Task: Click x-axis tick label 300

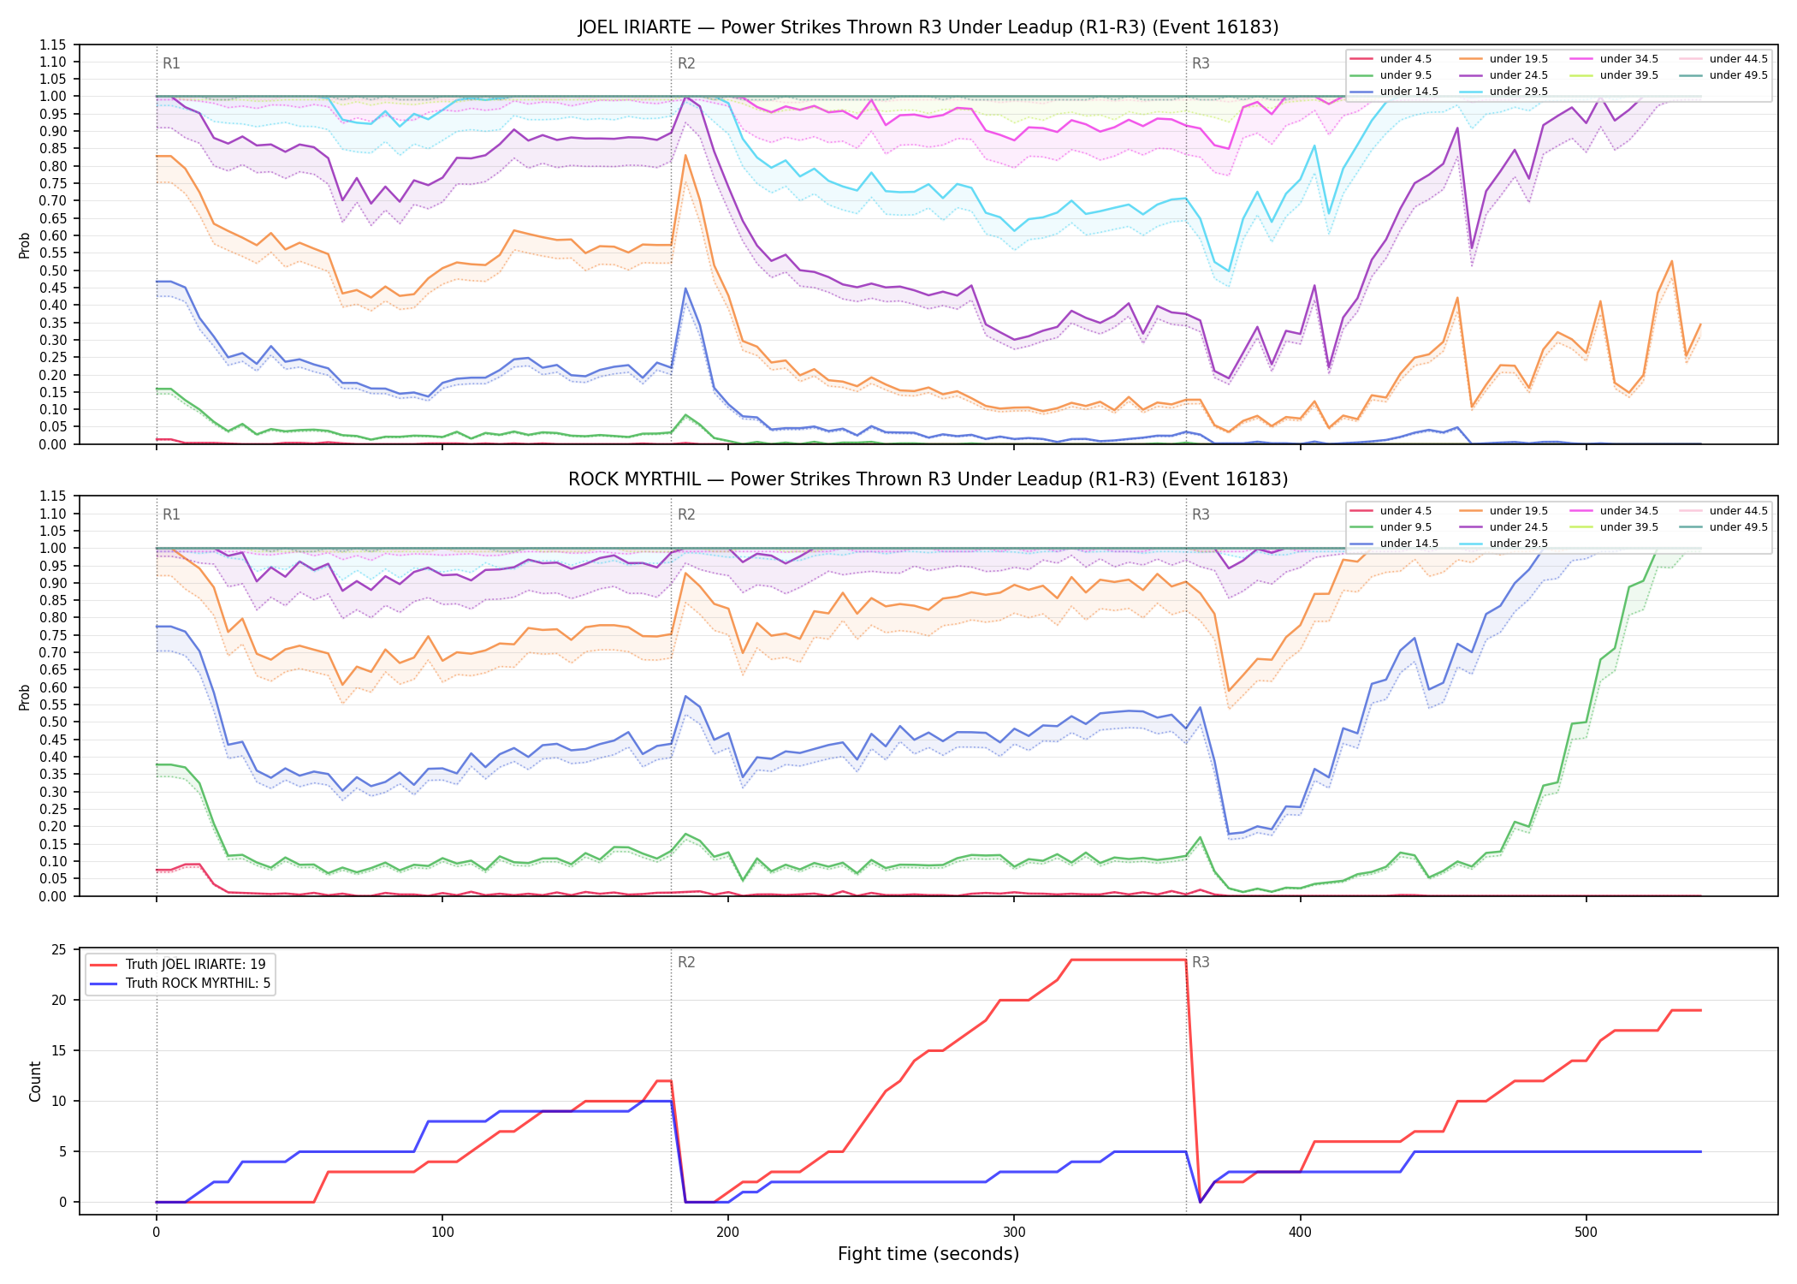Action: click(1014, 1233)
